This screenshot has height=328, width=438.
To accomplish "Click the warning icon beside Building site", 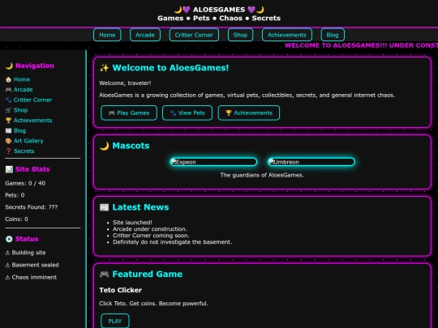I will click(7, 253).
